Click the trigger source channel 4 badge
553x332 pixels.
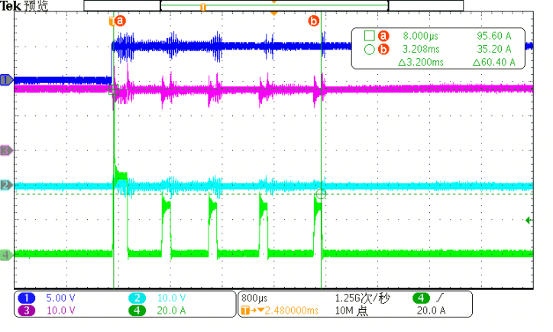pos(421,298)
